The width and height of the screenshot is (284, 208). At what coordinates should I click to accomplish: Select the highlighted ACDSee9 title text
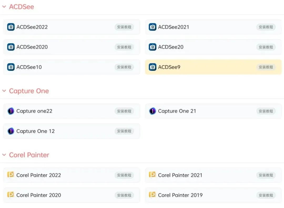point(169,67)
